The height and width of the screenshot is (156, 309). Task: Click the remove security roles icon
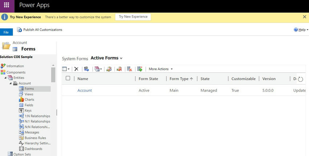(x=119, y=69)
